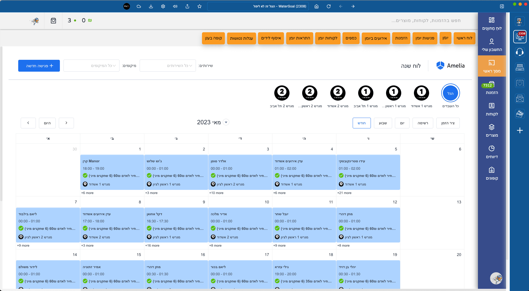Open קופונים coupons in the sidebar
Viewport: 529px width, 291px height.
pyautogui.click(x=491, y=173)
